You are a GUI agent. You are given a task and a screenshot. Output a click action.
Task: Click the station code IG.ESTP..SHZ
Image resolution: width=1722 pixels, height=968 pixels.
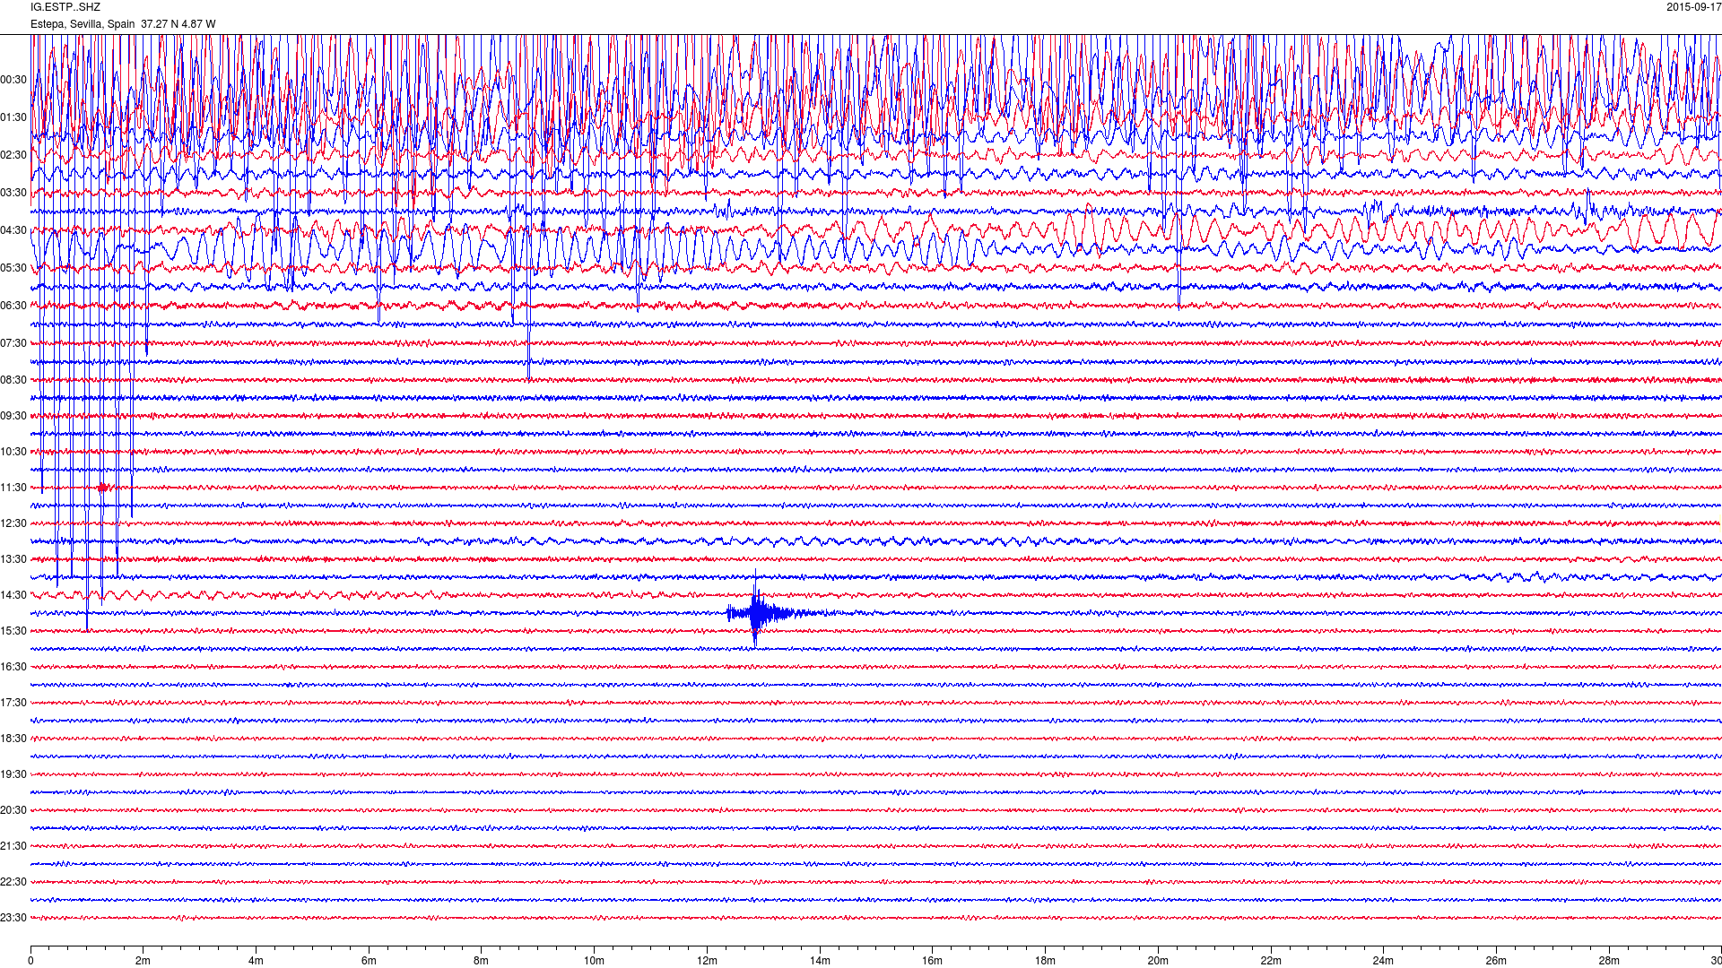pos(65,7)
